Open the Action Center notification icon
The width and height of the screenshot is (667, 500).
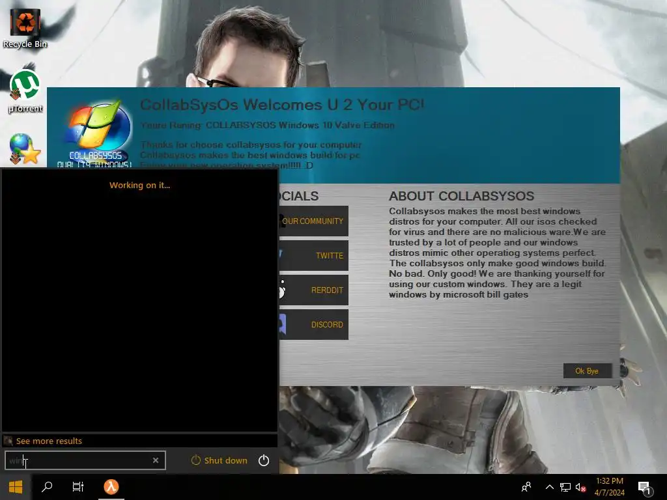tap(645, 488)
